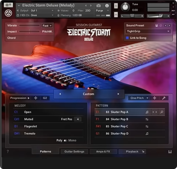Click the PitchW. assignment label
This screenshot has width=177, height=169.
(x=47, y=31)
